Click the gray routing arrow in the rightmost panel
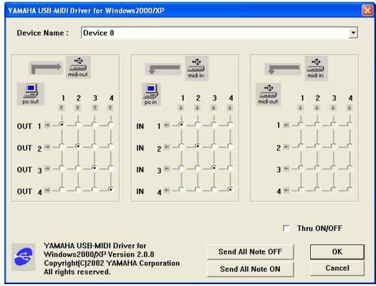Screen dimensions: 376x286 click(x=283, y=69)
